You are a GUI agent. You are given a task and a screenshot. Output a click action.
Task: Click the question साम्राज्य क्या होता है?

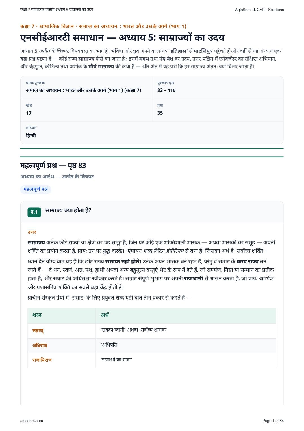pos(68,210)
